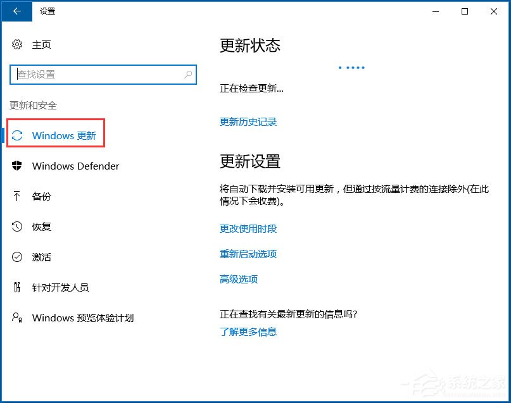Click the 针对开发人员 wrench icon

[18, 287]
